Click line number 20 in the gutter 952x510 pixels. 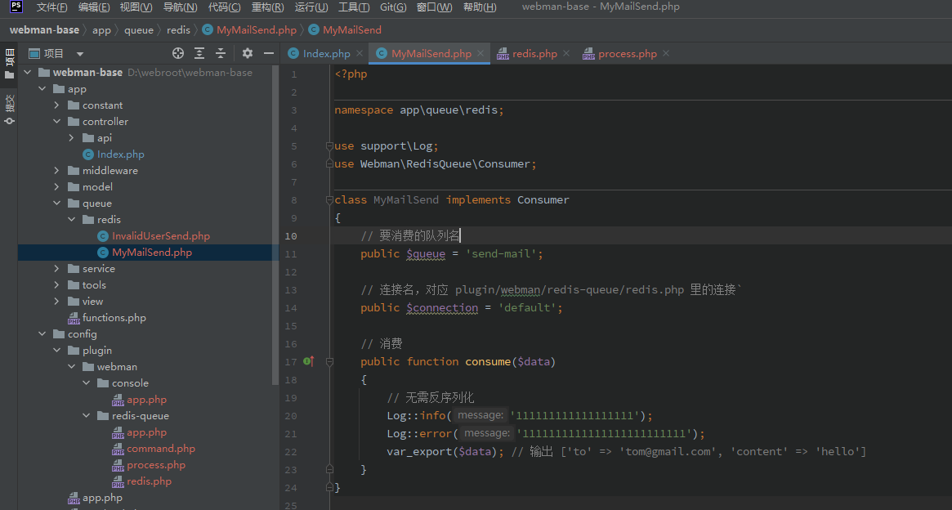(x=291, y=416)
